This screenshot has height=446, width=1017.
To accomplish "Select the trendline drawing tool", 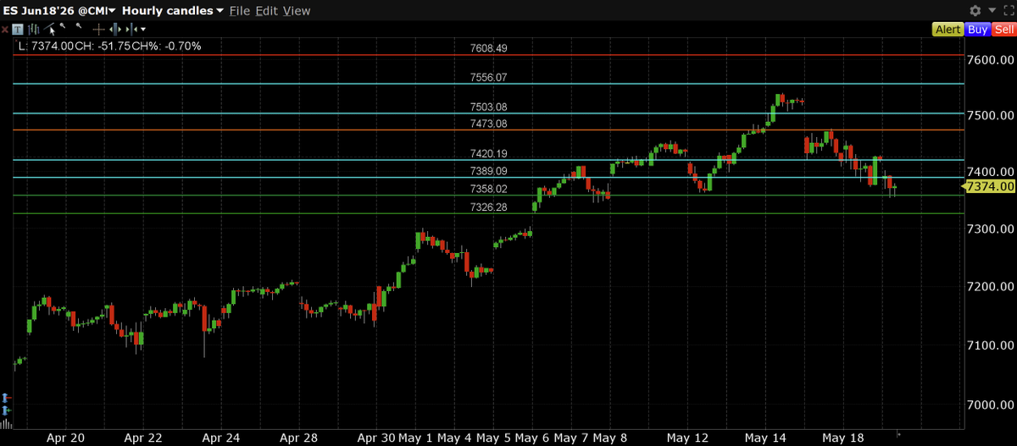I will point(49,28).
